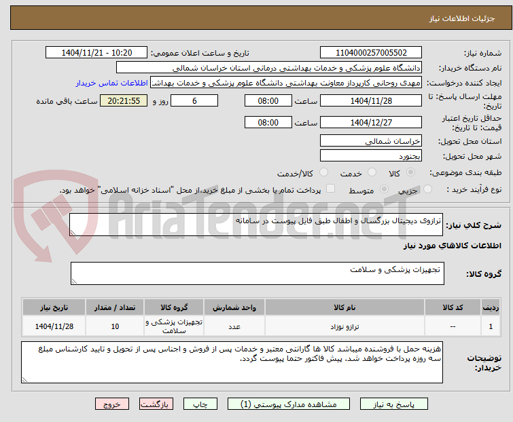
Task: Open مشاهده مدارک پیوستی (1) button
Action: 289,404
